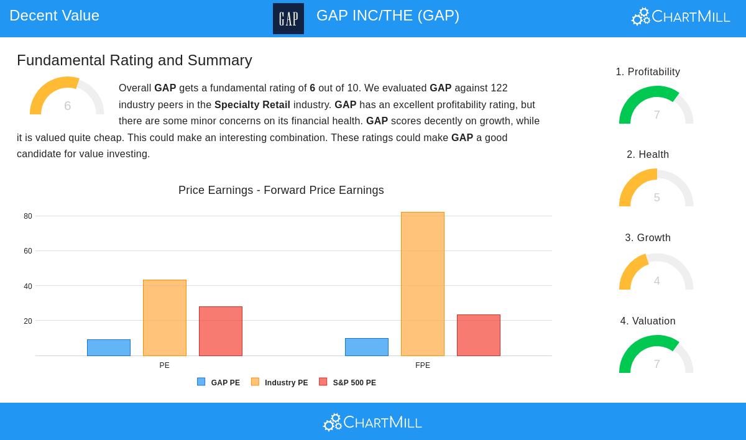The image size is (746, 440).
Task: Click the Health rating gauge
Action: [656, 188]
